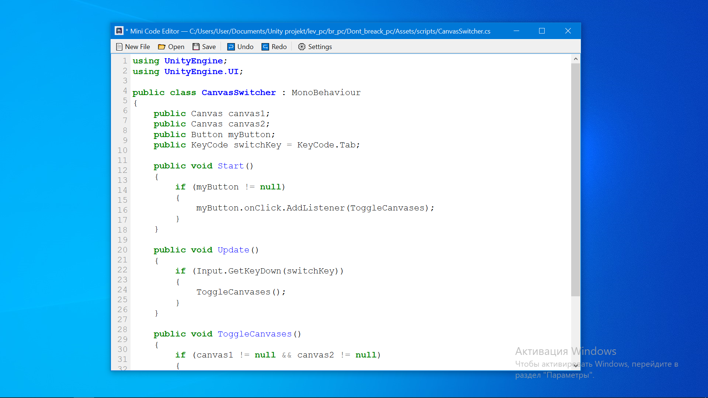Click the Undo arrow icon
This screenshot has width=708, height=398.
[x=231, y=47]
